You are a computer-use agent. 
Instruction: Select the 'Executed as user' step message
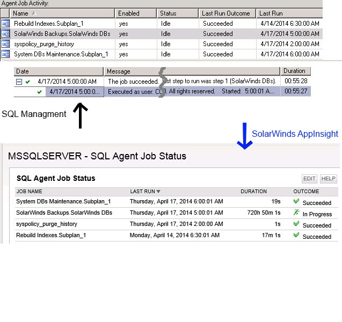[192, 92]
